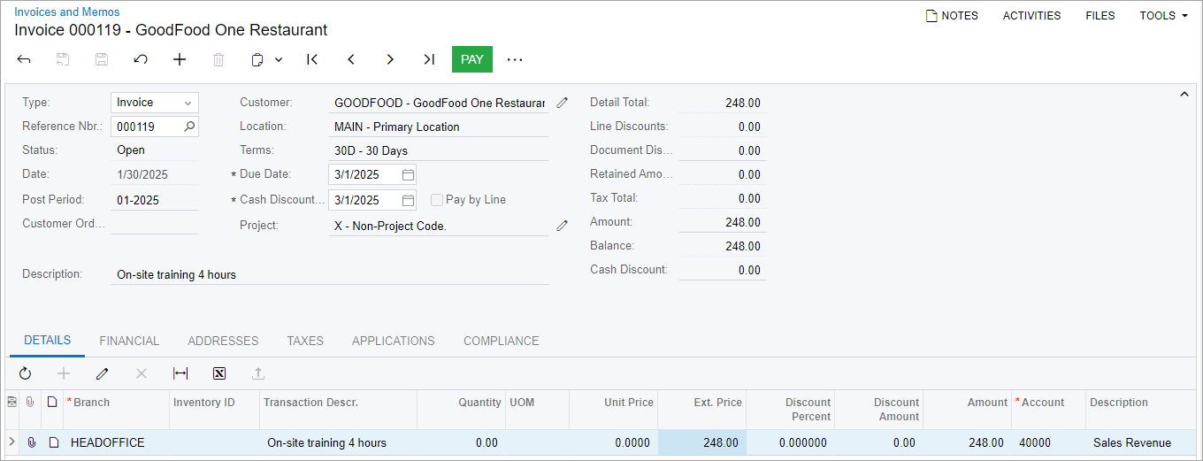Export details grid to Excel
The width and height of the screenshot is (1203, 461).
point(219,373)
